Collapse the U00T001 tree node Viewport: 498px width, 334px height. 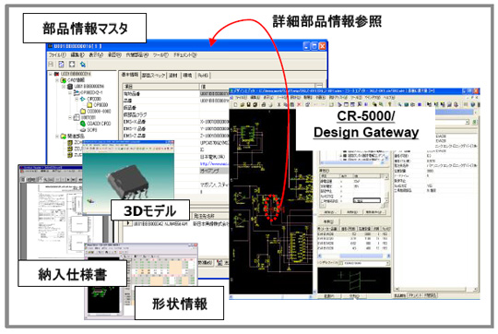pos(70,117)
